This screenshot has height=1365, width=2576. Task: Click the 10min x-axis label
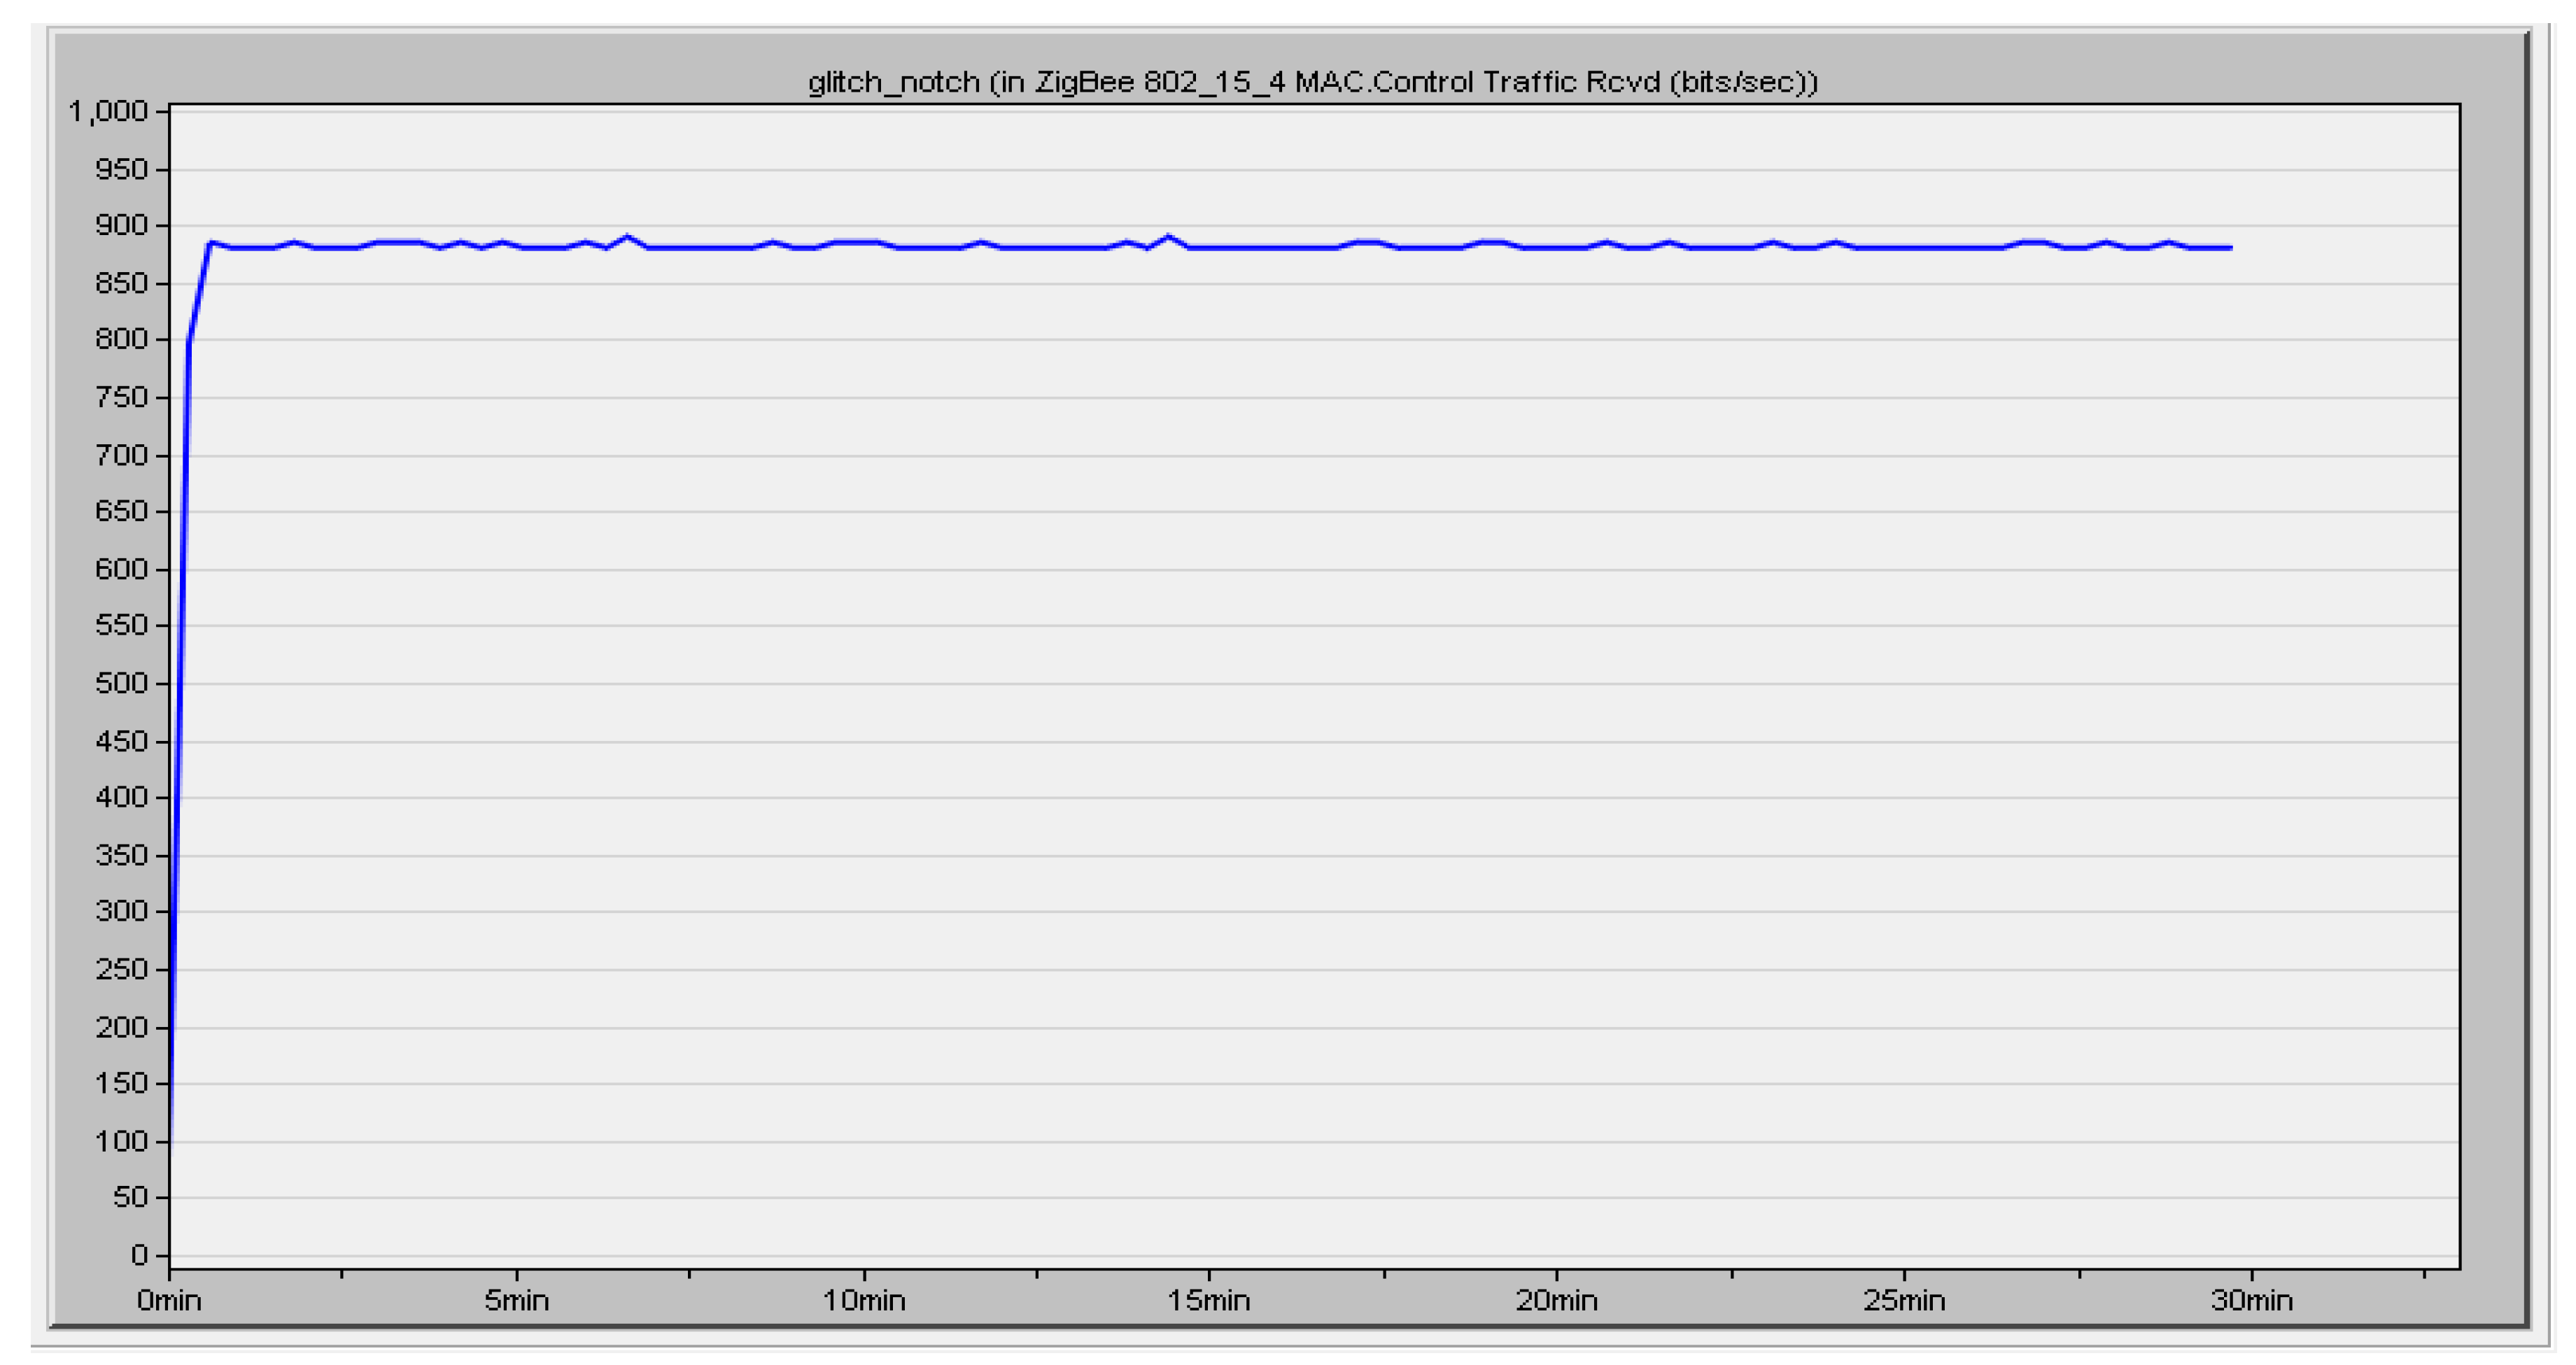point(864,1300)
